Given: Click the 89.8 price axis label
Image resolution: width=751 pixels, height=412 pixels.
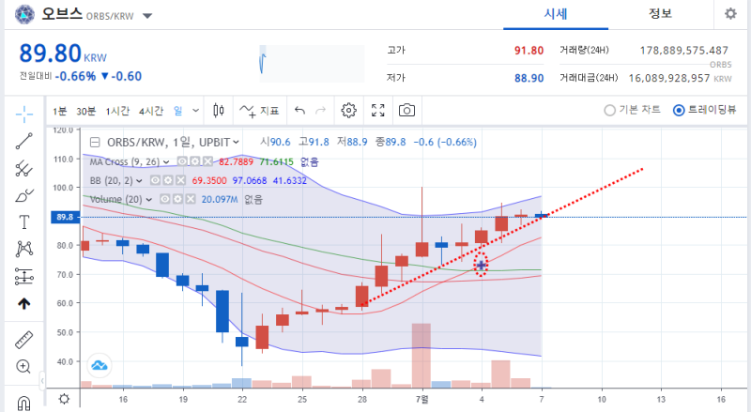Looking at the screenshot, I should coord(65,217).
